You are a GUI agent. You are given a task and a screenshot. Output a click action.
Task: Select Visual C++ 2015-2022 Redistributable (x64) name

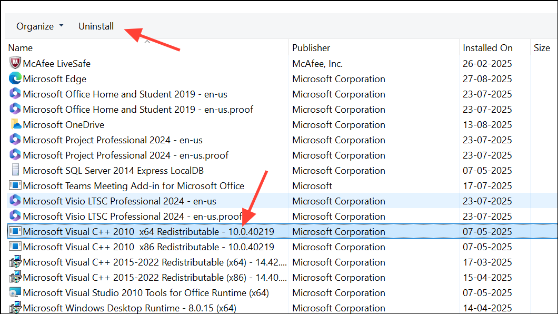pyautogui.click(x=154, y=262)
